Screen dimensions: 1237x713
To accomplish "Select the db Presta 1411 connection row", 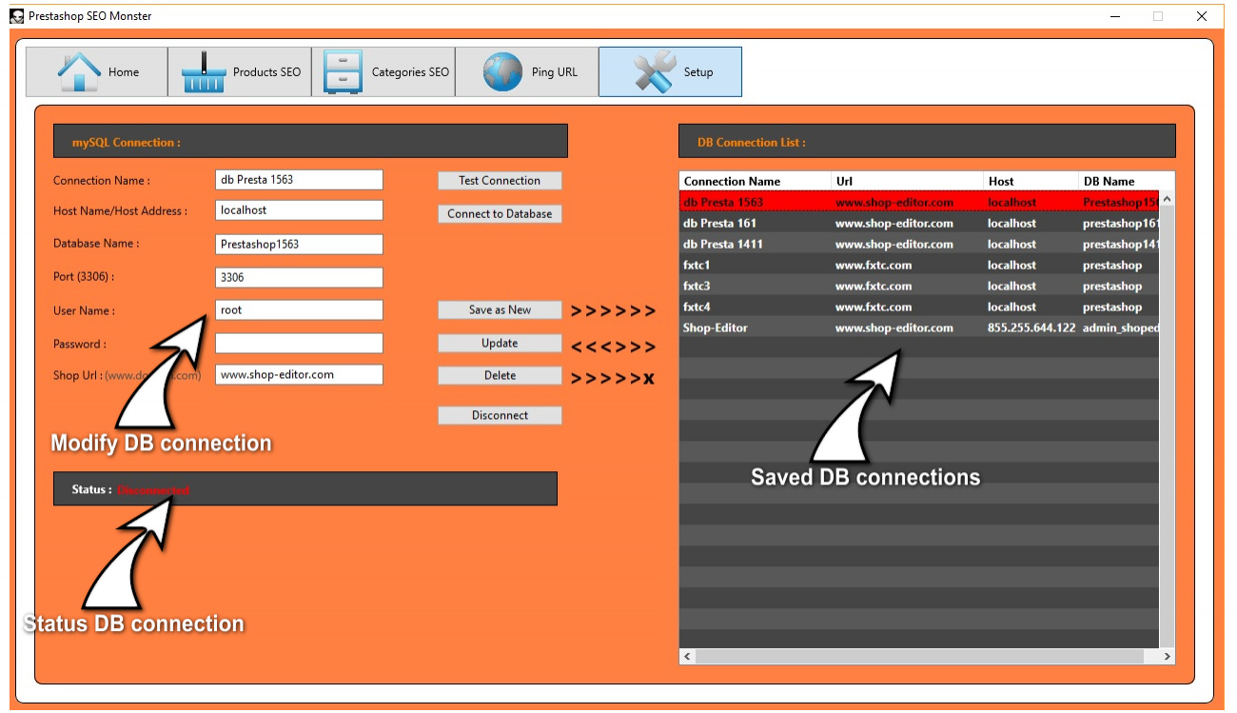I will coord(919,244).
